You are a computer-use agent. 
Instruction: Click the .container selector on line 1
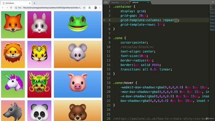(x=122, y=7)
